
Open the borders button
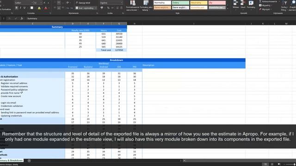[32, 8]
